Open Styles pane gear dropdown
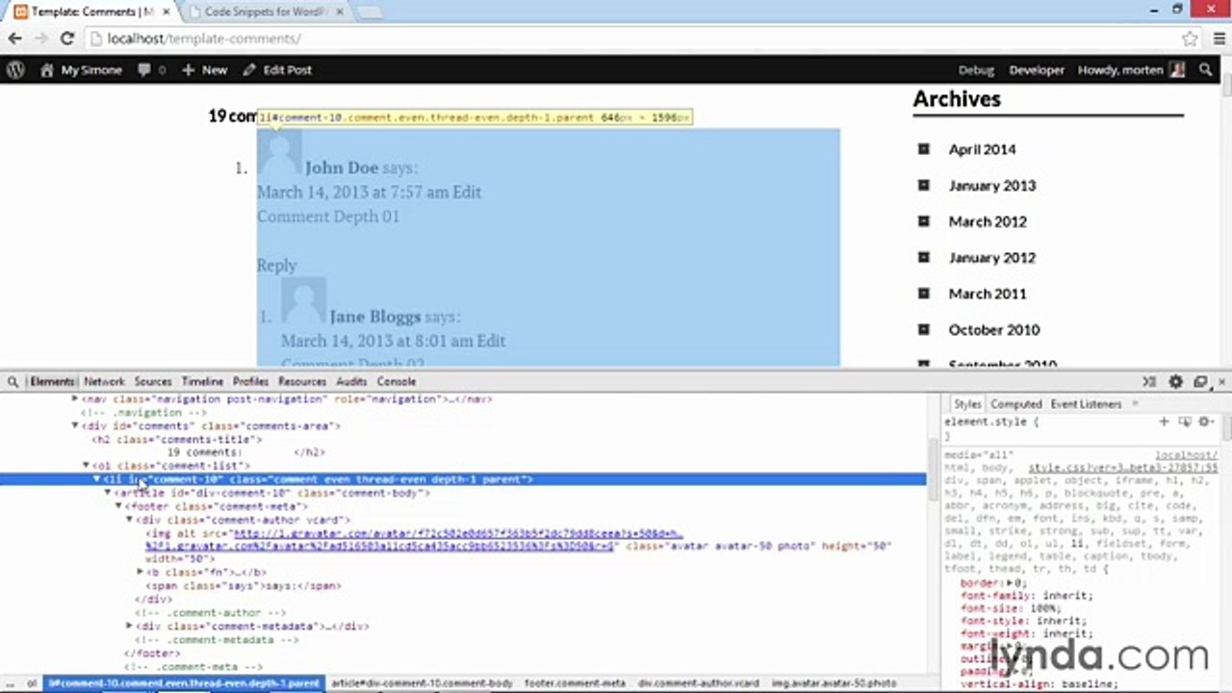Image resolution: width=1232 pixels, height=693 pixels. [x=1206, y=422]
